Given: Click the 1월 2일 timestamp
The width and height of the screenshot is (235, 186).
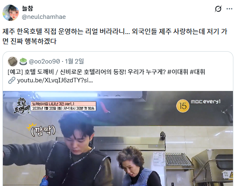Looking at the screenshot, I should [x=74, y=61].
